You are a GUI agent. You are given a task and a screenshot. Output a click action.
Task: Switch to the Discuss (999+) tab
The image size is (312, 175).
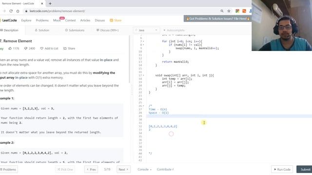pyautogui.click(x=108, y=30)
